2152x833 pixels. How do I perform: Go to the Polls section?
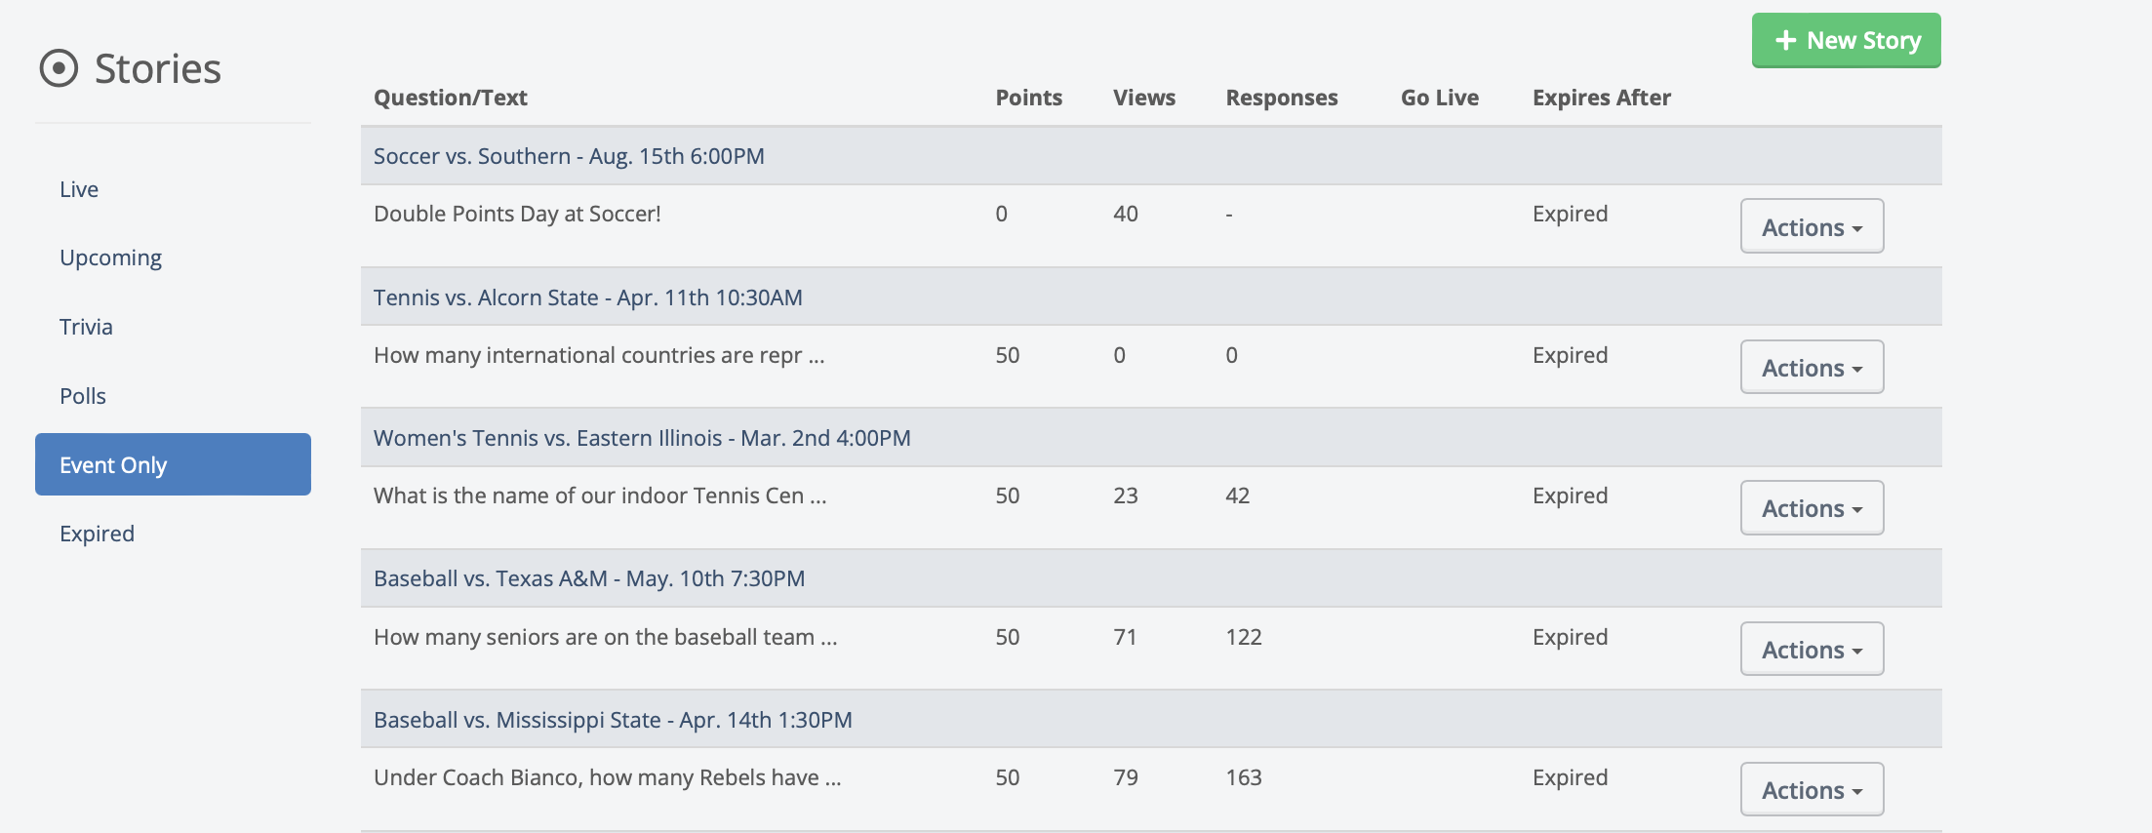[83, 396]
